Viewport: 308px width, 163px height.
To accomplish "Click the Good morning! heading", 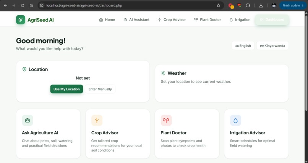I will click(41, 41).
